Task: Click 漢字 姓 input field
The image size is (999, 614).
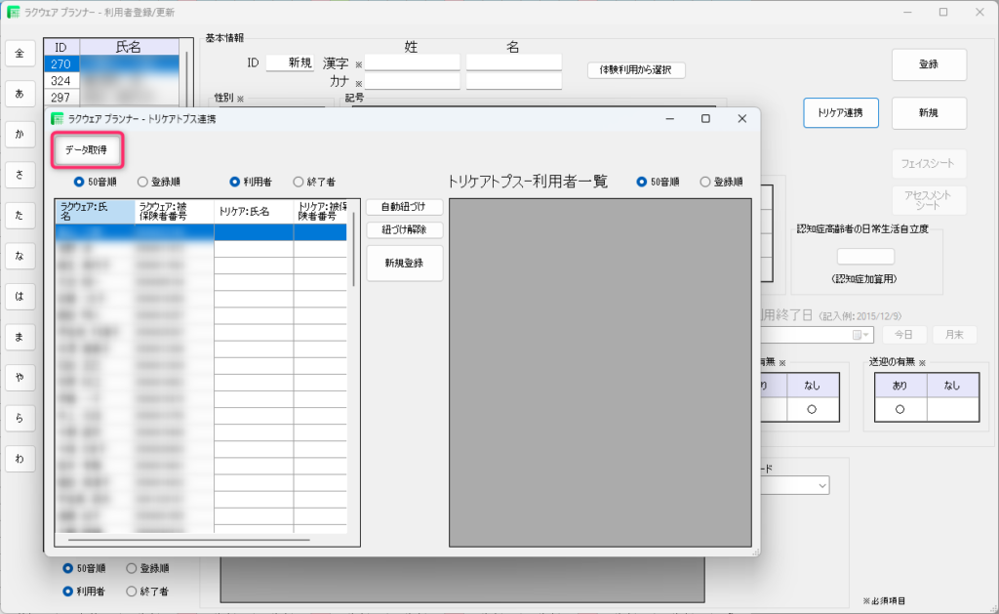Action: 413,61
